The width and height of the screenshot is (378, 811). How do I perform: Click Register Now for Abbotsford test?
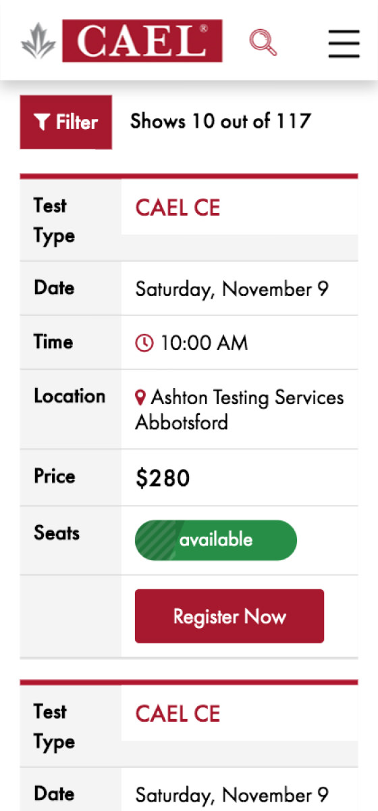[230, 616]
